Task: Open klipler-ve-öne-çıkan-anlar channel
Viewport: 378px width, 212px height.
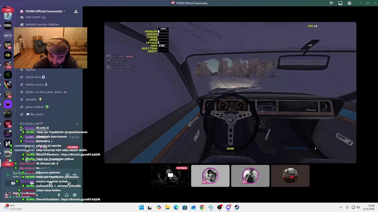Action: click(x=47, y=92)
